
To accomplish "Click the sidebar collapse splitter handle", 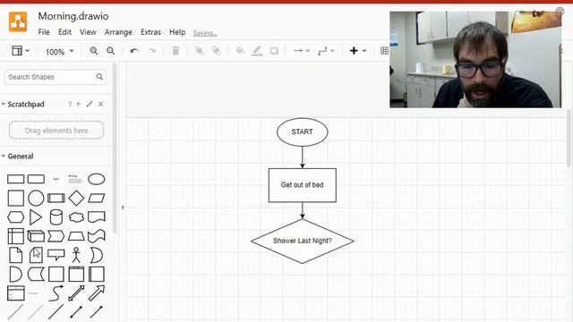I will (x=123, y=208).
